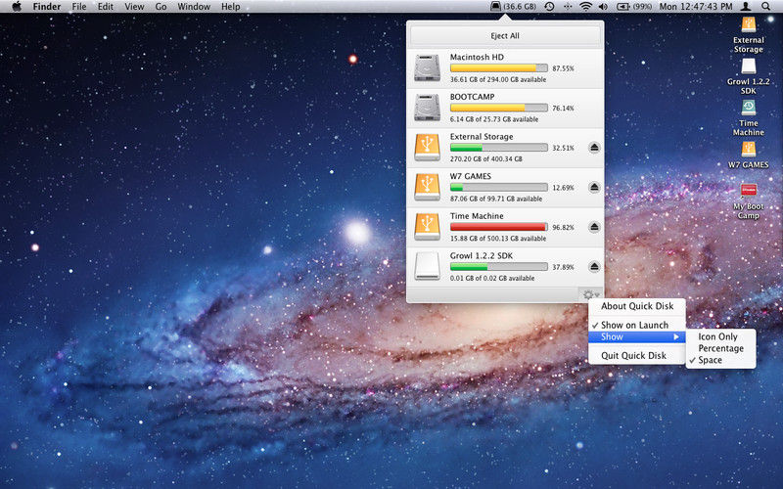The image size is (783, 489).
Task: Click the 37.89% label for Growl SDK
Action: 564,267
